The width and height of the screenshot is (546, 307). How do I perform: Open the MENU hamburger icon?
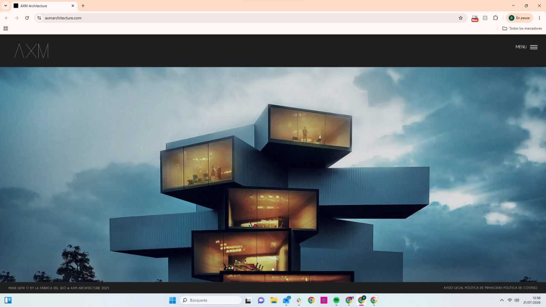[534, 47]
